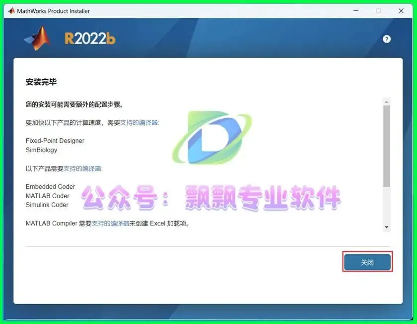Screen dimensions: 417x324
Task: Open 支持的编译器 link in MATLAB Compiler line
Action: pyautogui.click(x=110, y=223)
